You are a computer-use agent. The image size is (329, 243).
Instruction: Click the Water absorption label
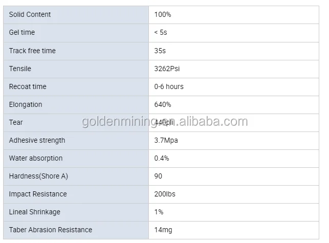point(36,158)
